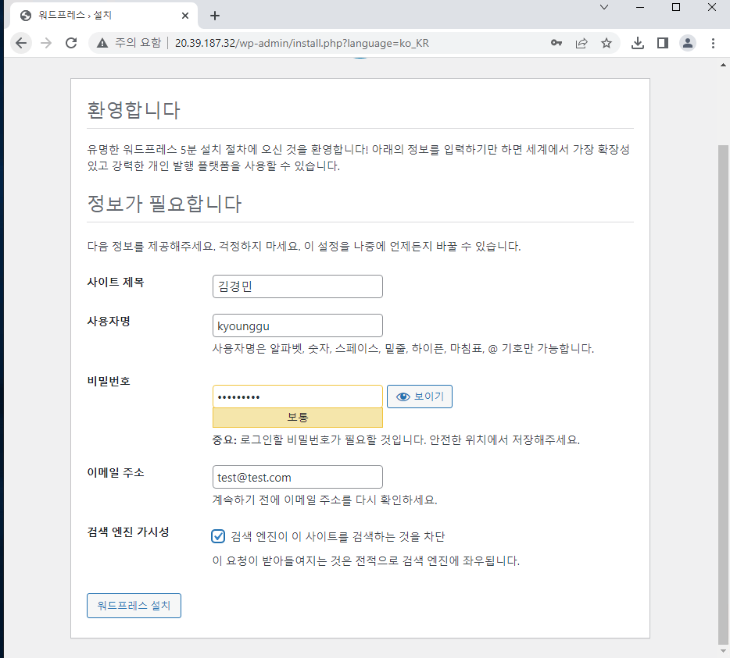Open a new browser tab
The height and width of the screenshot is (658, 730).
[x=215, y=16]
